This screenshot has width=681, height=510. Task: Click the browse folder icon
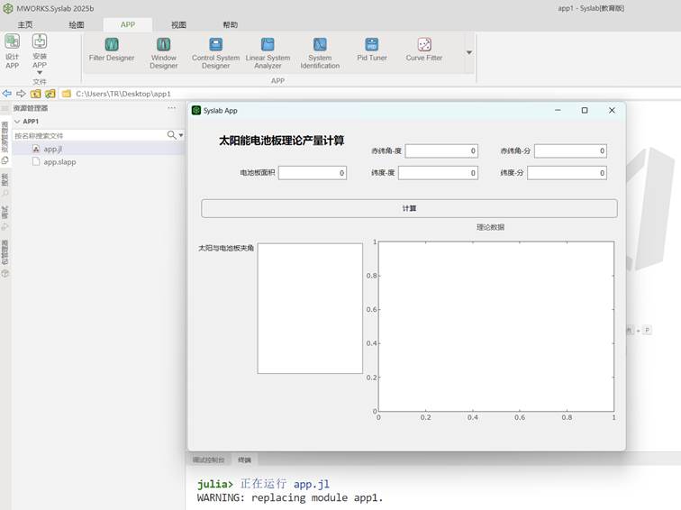[x=50, y=94]
